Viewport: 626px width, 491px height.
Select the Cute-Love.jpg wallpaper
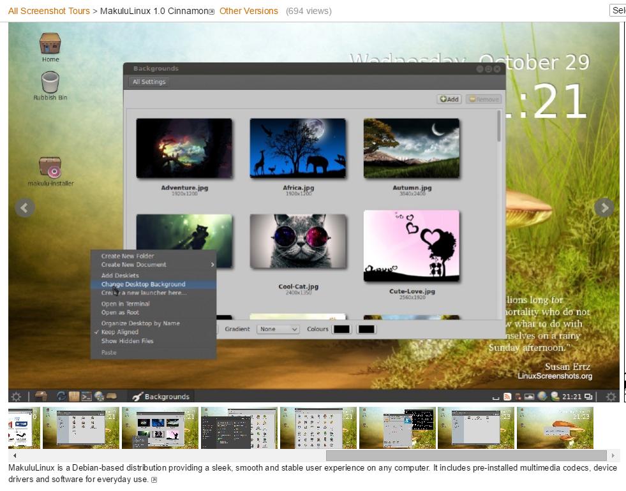412,246
